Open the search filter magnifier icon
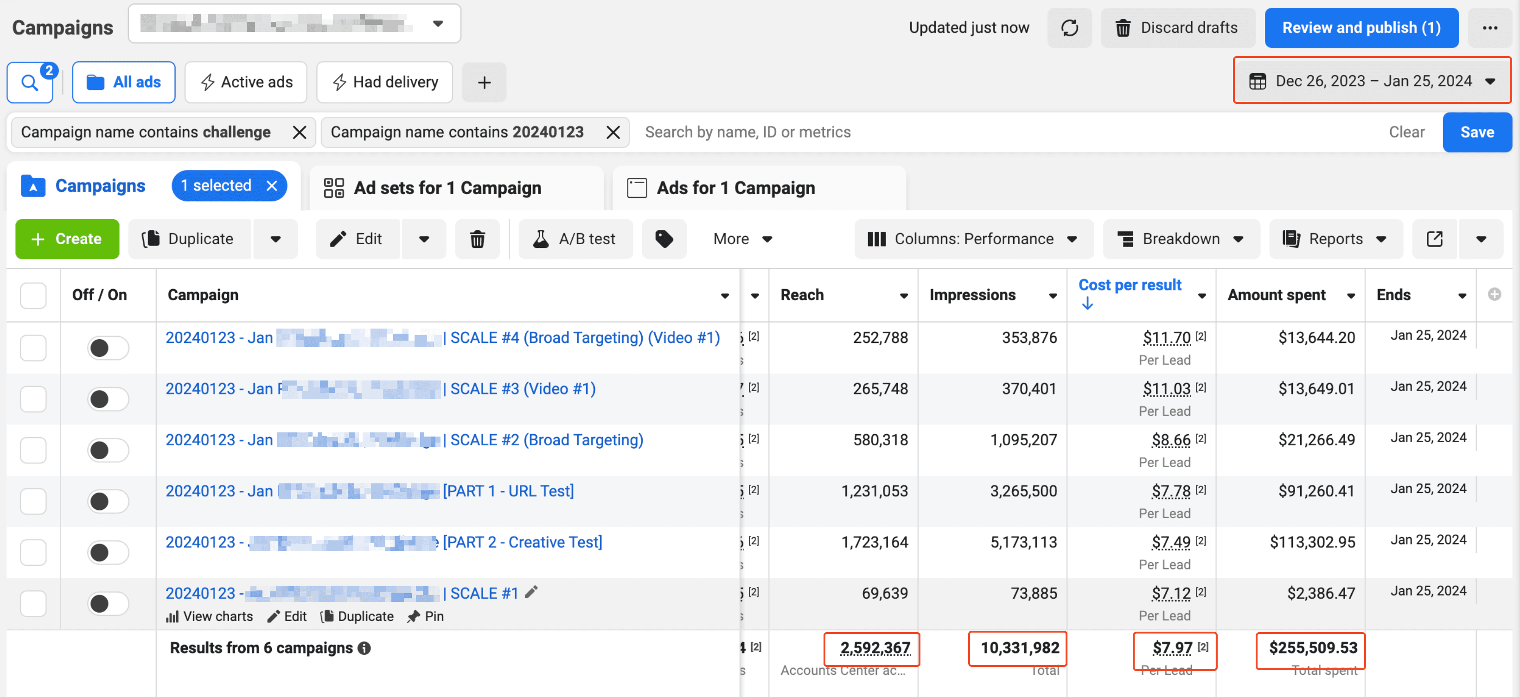Screen dimensions: 1520x697 click(x=30, y=82)
